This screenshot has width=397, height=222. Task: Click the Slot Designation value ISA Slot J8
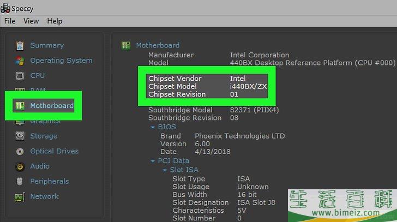[x=256, y=202]
